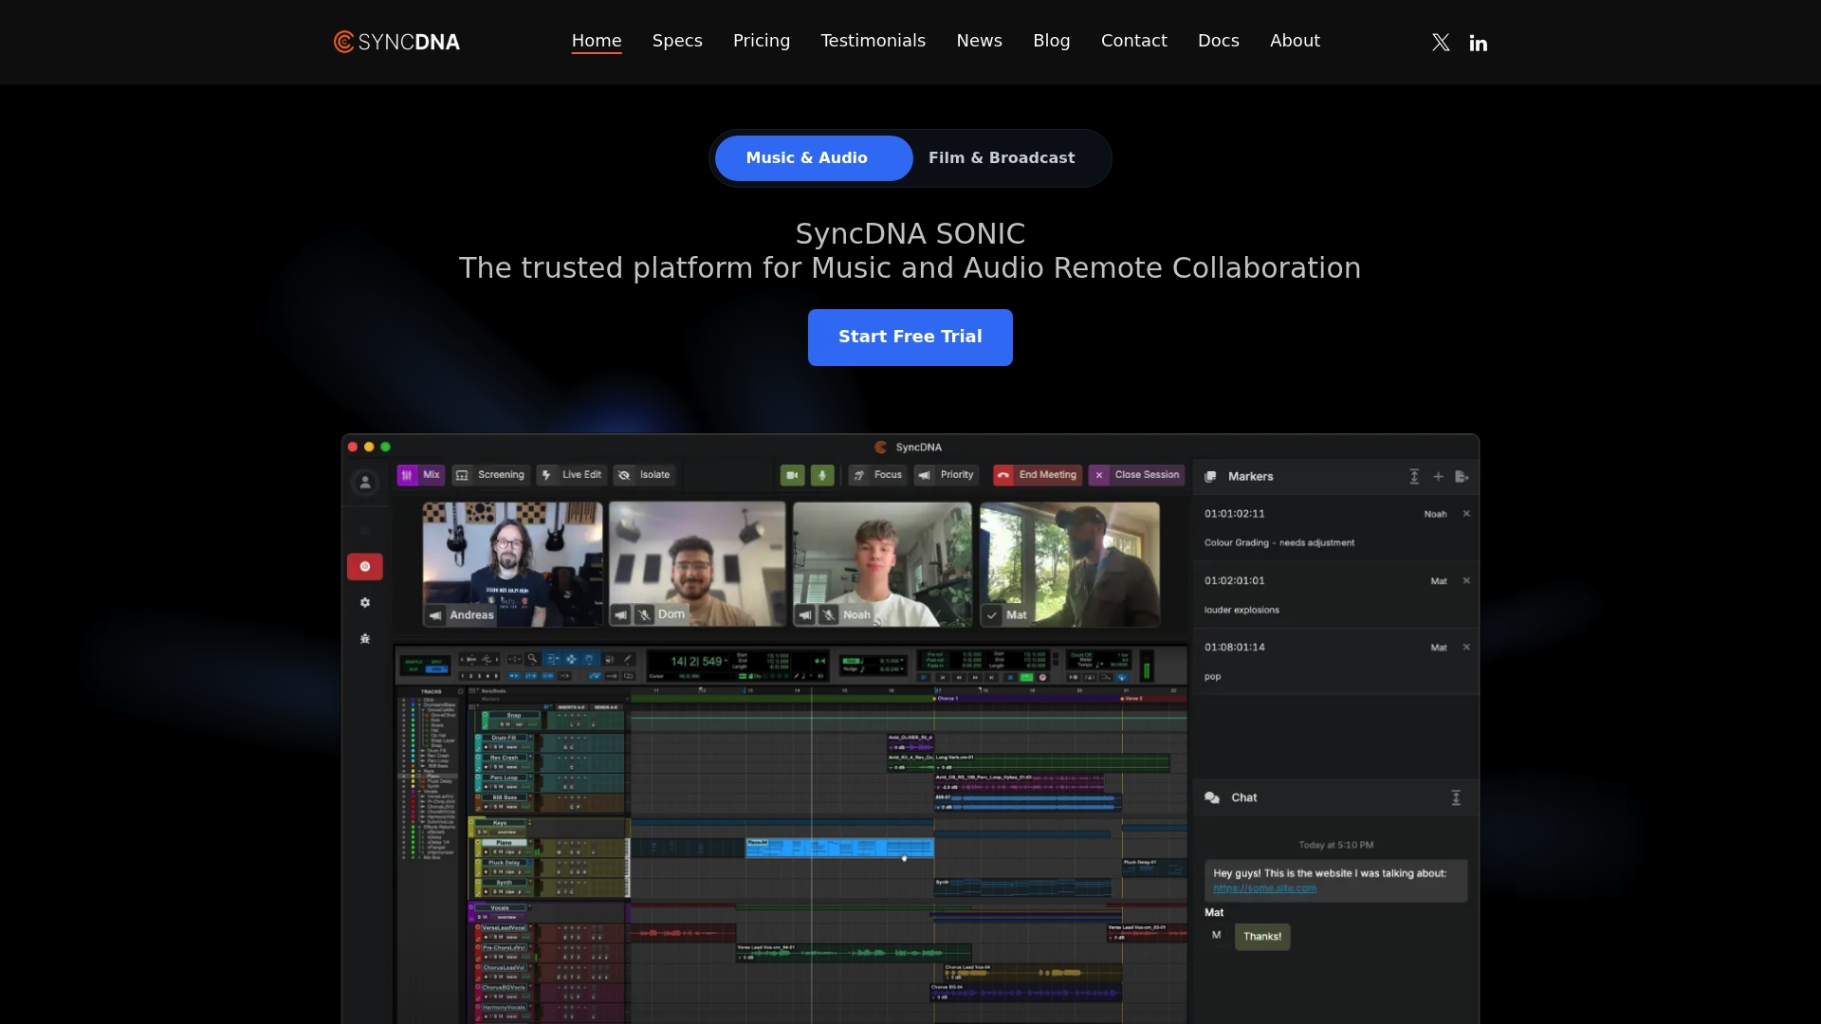Click the speaker icon on Dom's video
This screenshot has width=1821, height=1024.
620,614
